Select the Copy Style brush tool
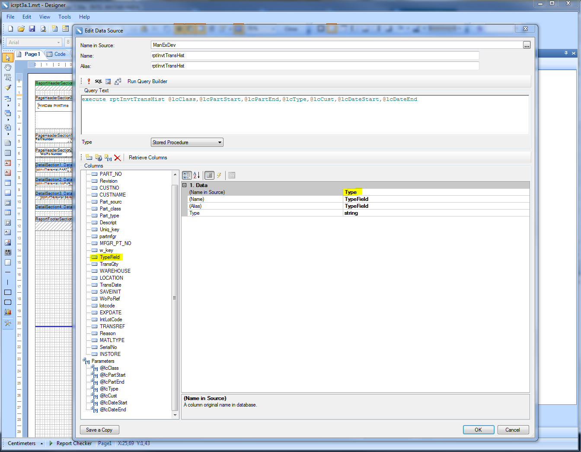 [8, 87]
